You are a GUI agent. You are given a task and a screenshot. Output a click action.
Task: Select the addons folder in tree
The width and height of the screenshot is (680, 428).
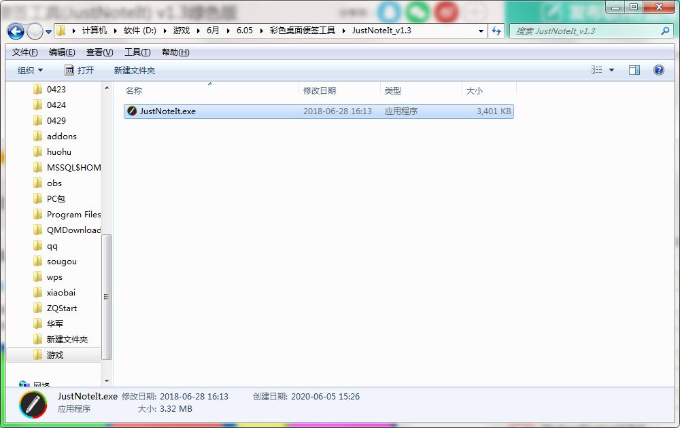[x=62, y=136]
